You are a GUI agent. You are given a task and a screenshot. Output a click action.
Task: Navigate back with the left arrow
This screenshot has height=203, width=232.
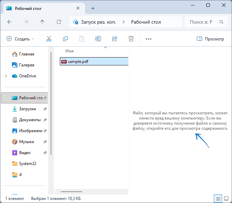pos(10,22)
